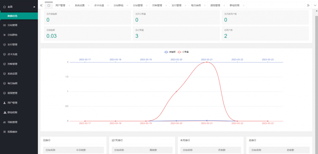Image resolution: width=318 pixels, height=154 pixels.
Task: Switch to the 支付管理 tab
Action: (x=176, y=6)
